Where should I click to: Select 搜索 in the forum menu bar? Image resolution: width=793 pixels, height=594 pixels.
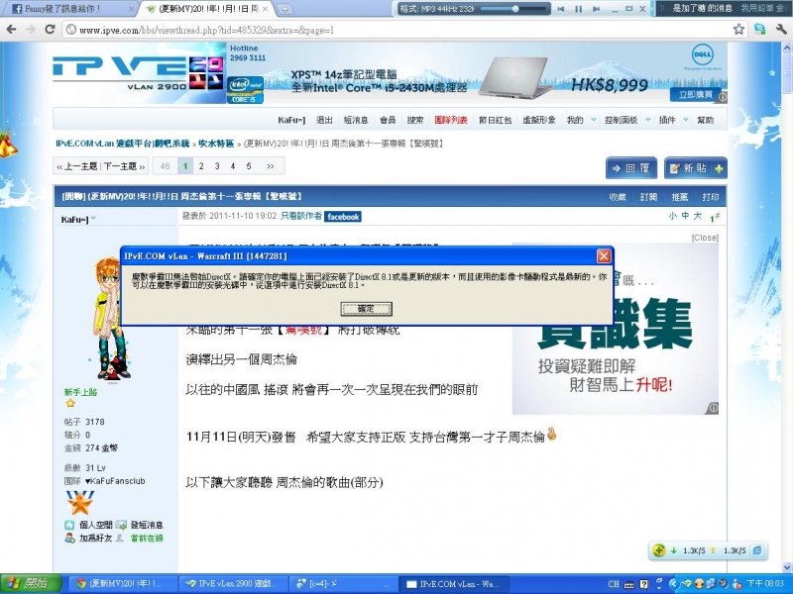click(x=415, y=119)
